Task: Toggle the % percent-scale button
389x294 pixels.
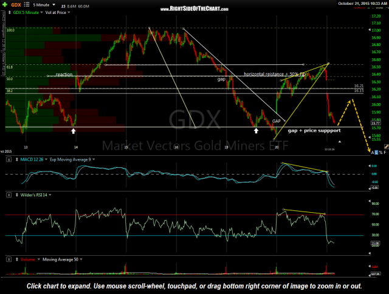Action: [x=380, y=153]
